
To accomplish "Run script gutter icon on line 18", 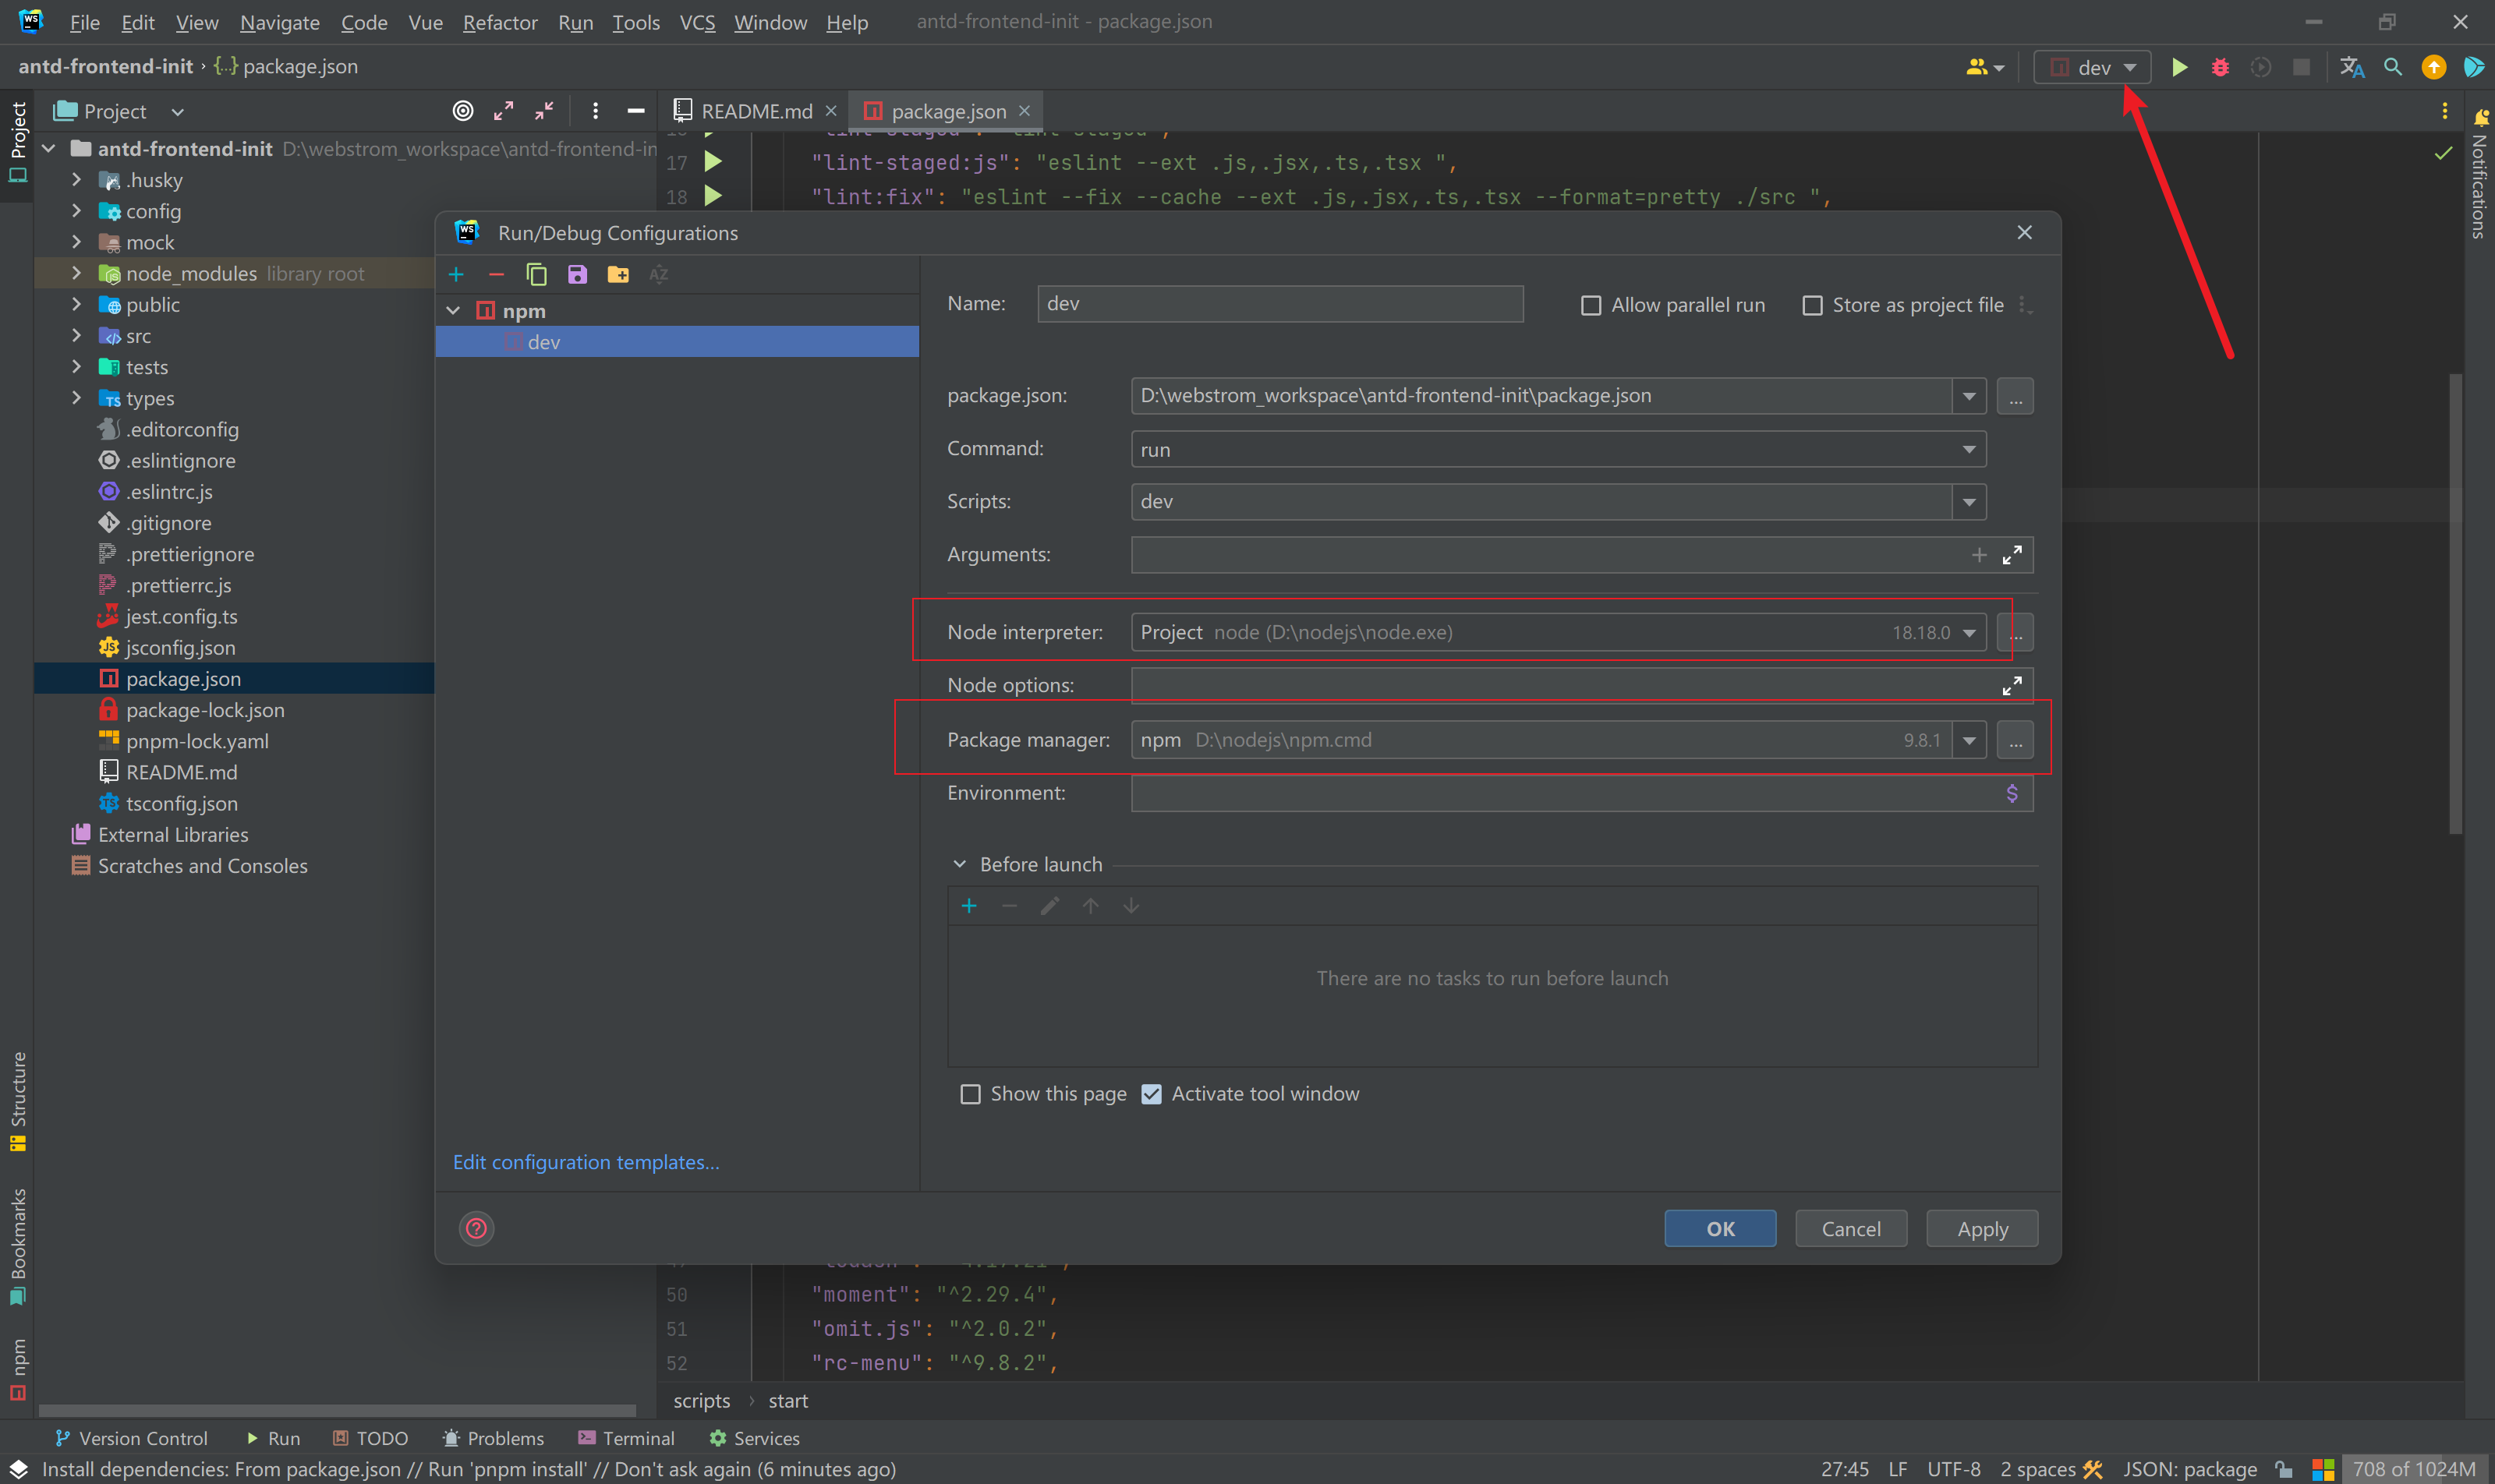I will (713, 196).
